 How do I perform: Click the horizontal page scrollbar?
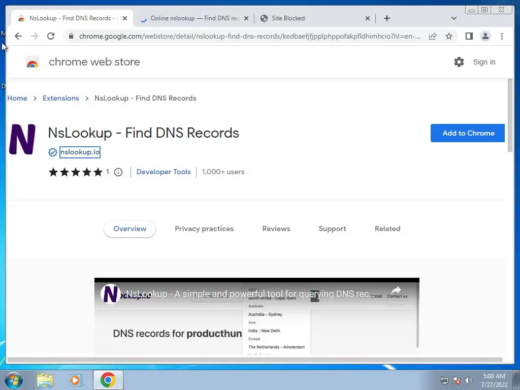tap(255, 360)
